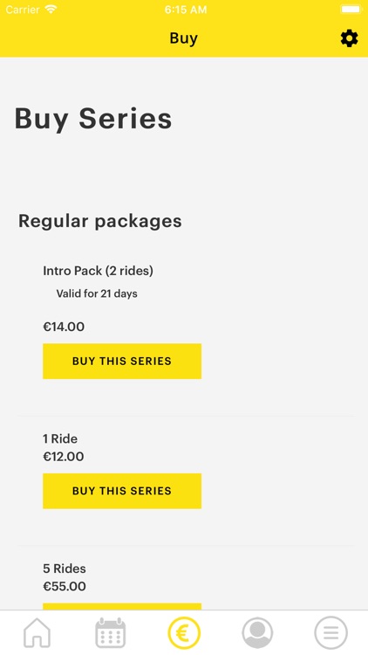Tap the partially visible 5 Rides buy button
Image resolution: width=368 pixels, height=655 pixels.
(122, 607)
